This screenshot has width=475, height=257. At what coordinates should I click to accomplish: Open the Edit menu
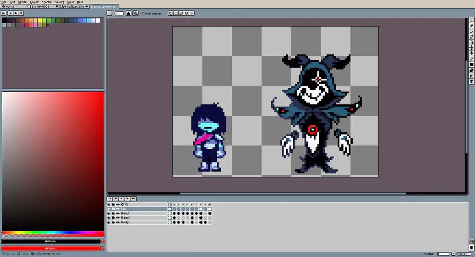click(12, 2)
